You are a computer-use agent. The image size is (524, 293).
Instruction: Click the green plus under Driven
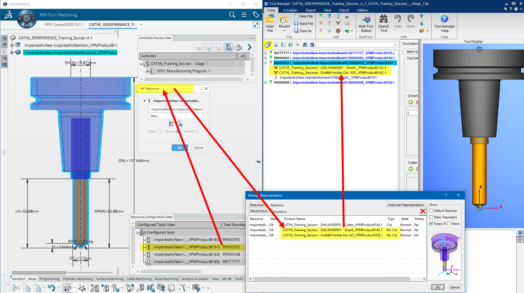click(411, 102)
